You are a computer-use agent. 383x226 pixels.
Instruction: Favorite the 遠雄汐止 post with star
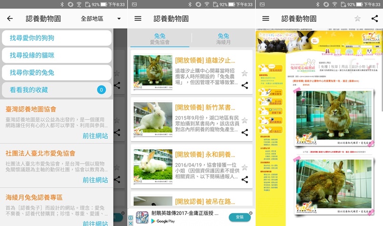click(245, 73)
